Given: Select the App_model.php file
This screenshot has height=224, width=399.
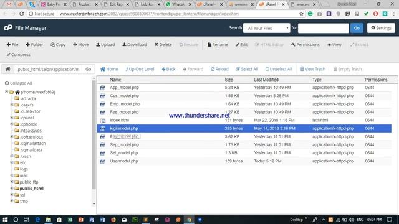Looking at the screenshot, I should coord(244,88).
